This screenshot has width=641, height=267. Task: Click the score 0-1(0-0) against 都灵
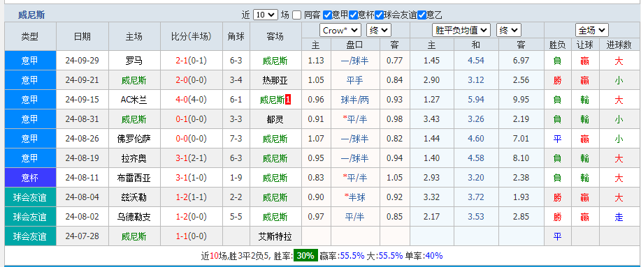[x=192, y=119]
